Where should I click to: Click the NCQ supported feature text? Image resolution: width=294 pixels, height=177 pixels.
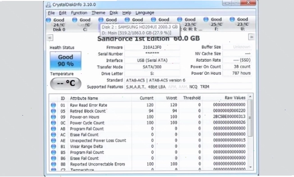point(193,87)
